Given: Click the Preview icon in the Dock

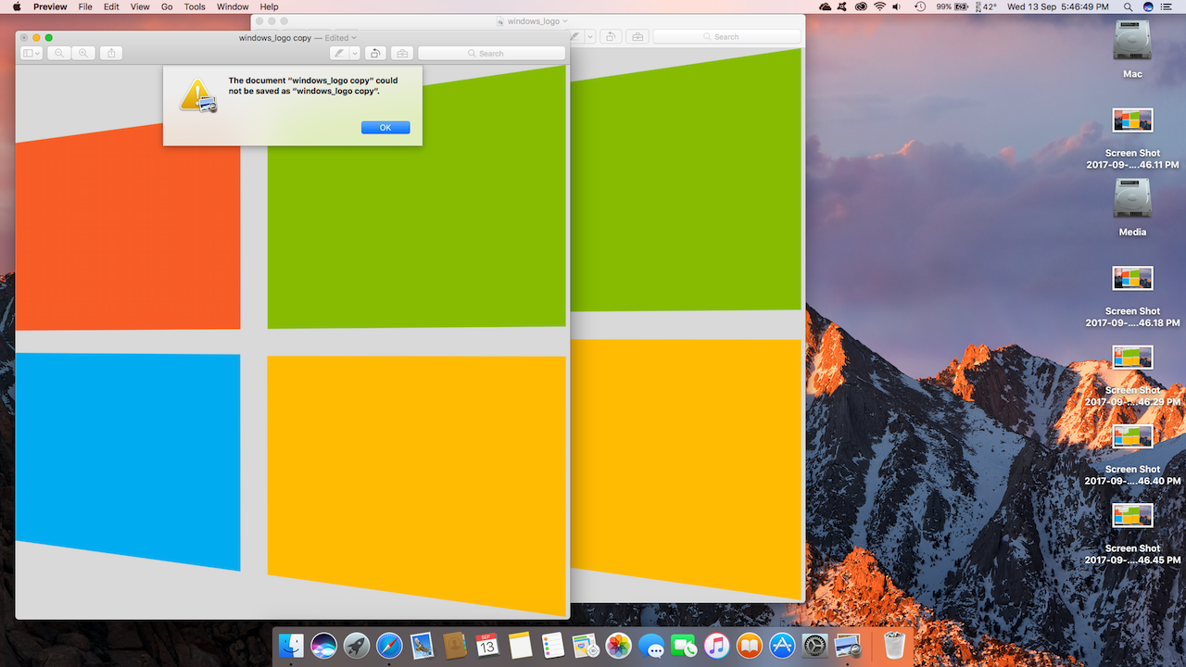Looking at the screenshot, I should (848, 645).
